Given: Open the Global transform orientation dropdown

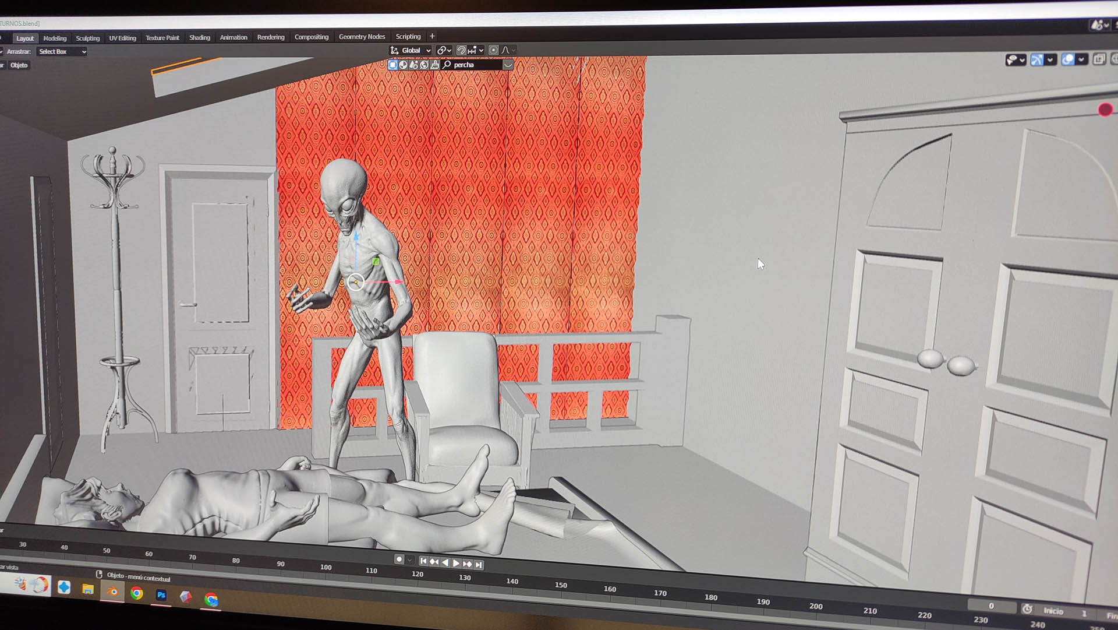Looking at the screenshot, I should pos(411,50).
